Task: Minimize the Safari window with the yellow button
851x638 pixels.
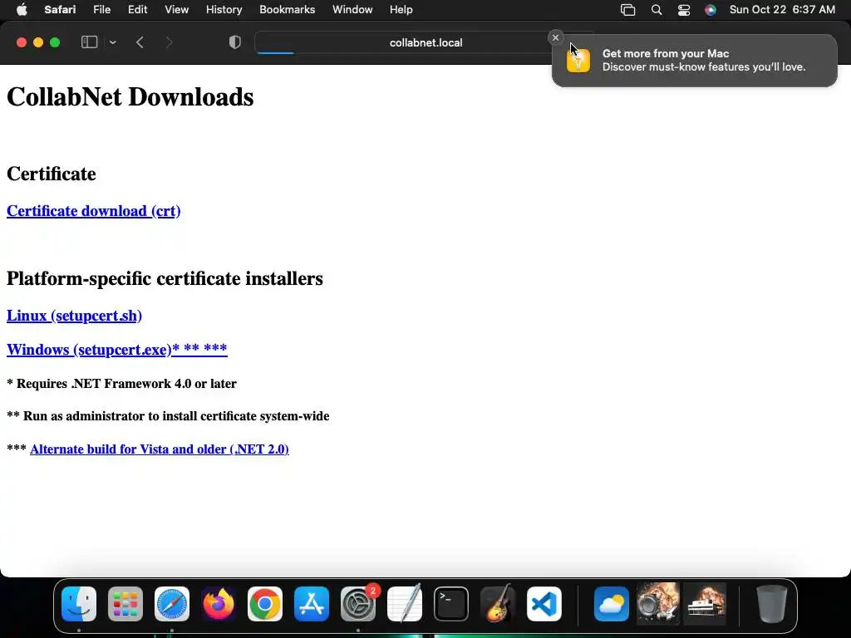Action: (38, 42)
